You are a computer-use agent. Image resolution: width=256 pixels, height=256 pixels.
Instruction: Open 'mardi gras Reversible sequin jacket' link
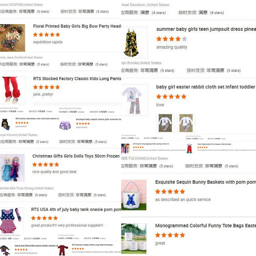(x=36, y=245)
